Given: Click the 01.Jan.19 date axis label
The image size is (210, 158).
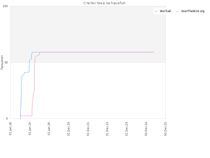Looking at the screenshot, I should click(30, 129).
